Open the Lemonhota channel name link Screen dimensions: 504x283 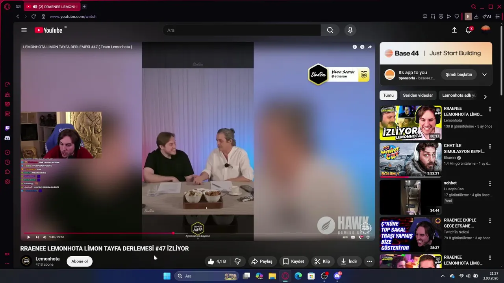tap(48, 259)
